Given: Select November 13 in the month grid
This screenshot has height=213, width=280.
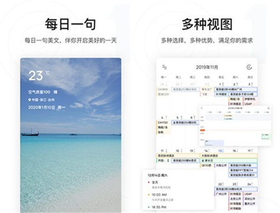Looking at the screenshot, I should [x=193, y=151].
